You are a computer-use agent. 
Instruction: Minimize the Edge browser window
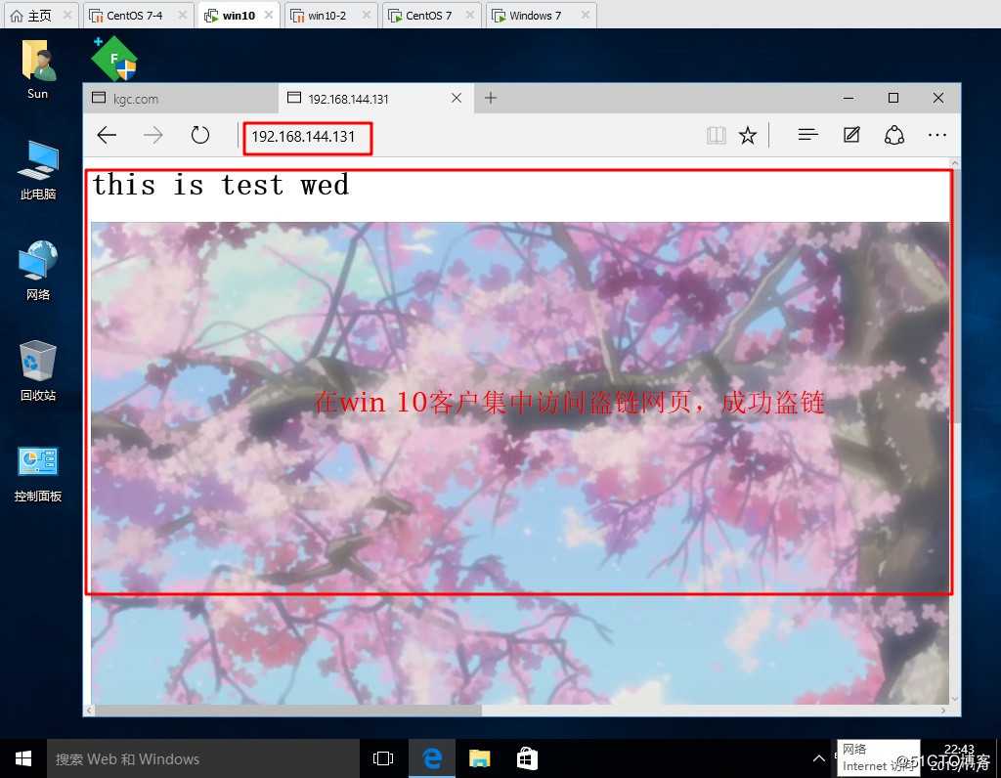coord(849,98)
